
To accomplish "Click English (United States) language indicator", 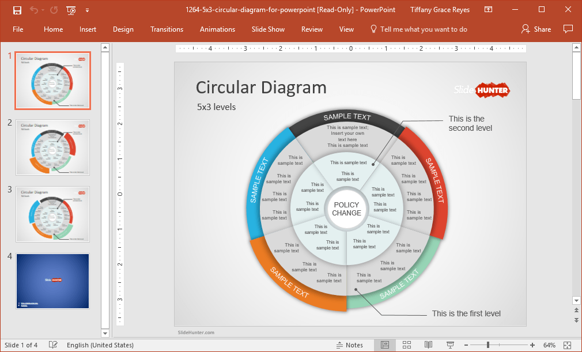I will tap(100, 345).
